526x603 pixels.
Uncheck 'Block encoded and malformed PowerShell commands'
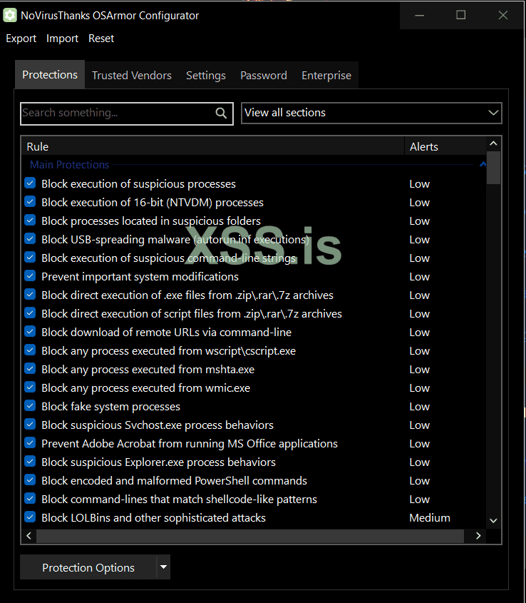coord(30,480)
